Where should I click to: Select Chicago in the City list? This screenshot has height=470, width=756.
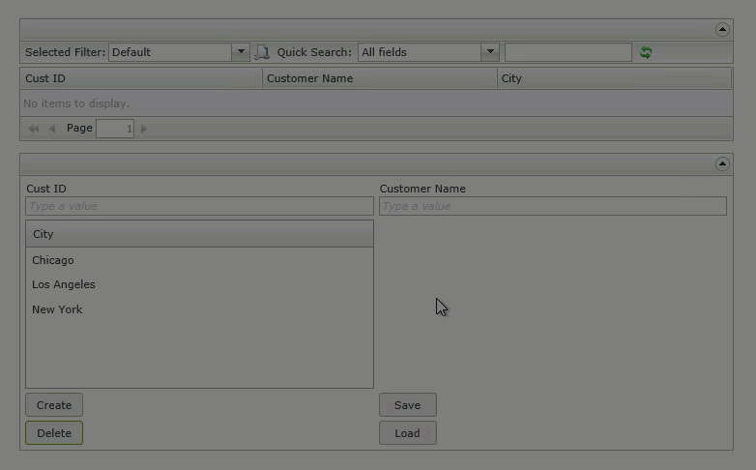53,260
